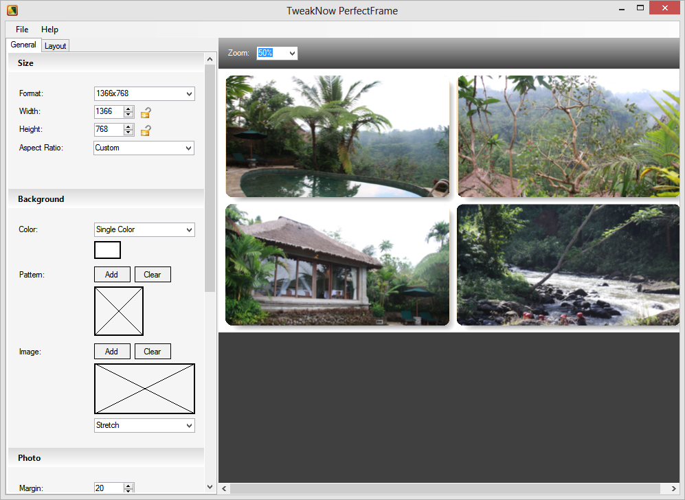Pick the white background color swatch
The height and width of the screenshot is (500, 685).
click(x=107, y=250)
